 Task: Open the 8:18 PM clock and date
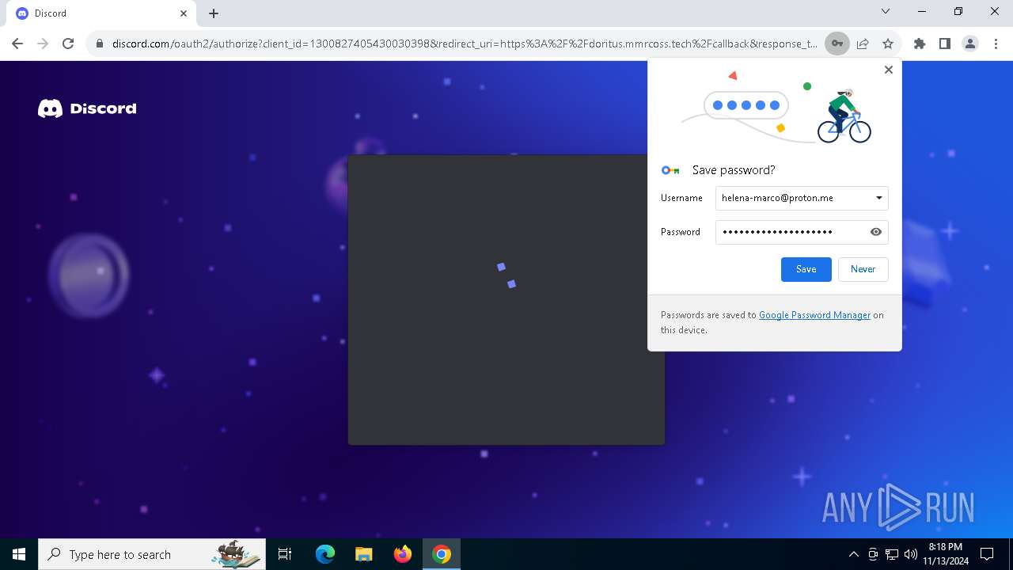tap(946, 554)
